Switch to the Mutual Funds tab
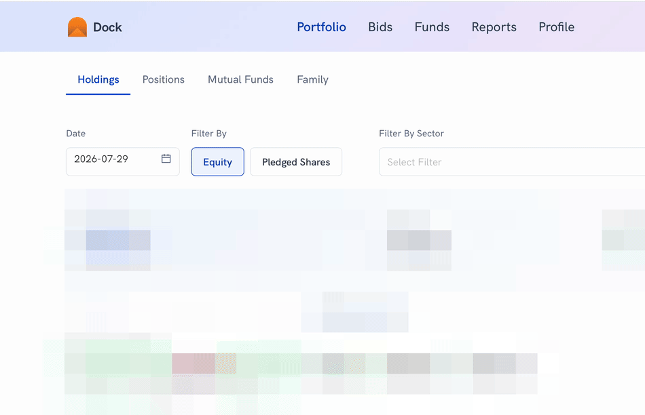 point(240,80)
